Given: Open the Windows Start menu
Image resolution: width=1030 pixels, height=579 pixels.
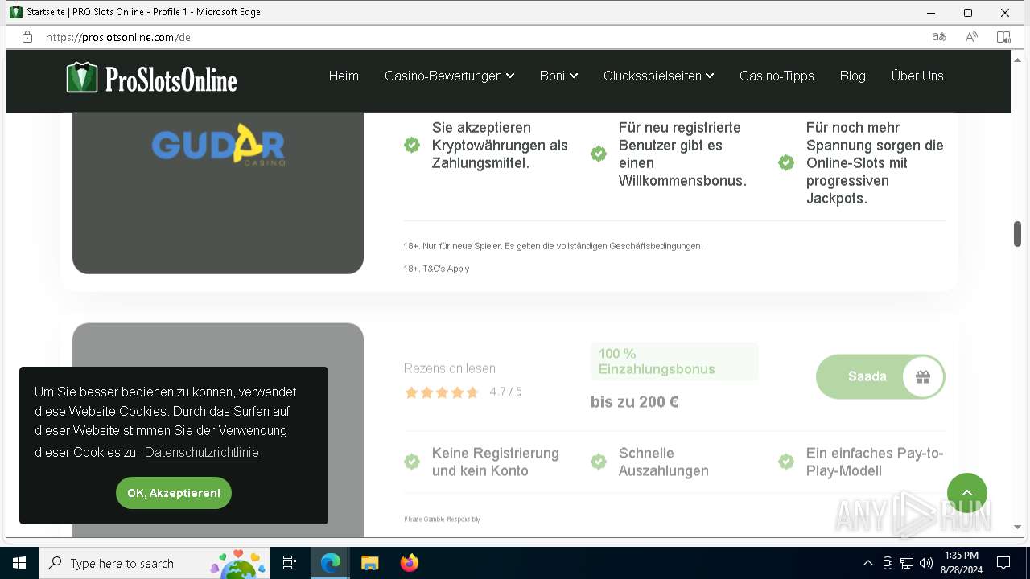Looking at the screenshot, I should click(19, 563).
